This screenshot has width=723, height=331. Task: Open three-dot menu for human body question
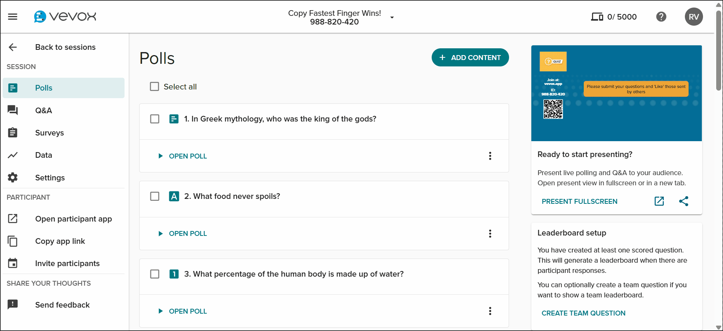point(490,311)
